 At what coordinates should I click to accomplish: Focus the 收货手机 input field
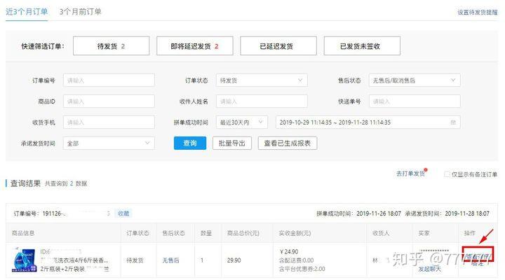[109, 122]
